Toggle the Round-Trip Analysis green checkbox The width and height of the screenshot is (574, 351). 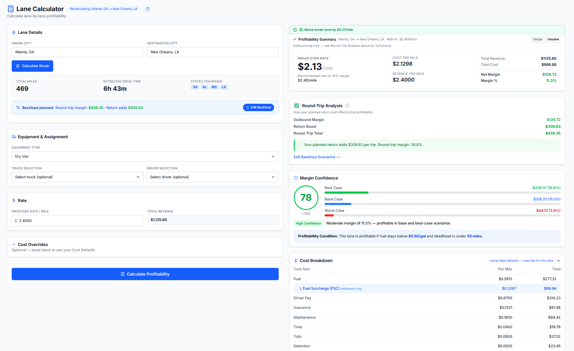(x=297, y=106)
